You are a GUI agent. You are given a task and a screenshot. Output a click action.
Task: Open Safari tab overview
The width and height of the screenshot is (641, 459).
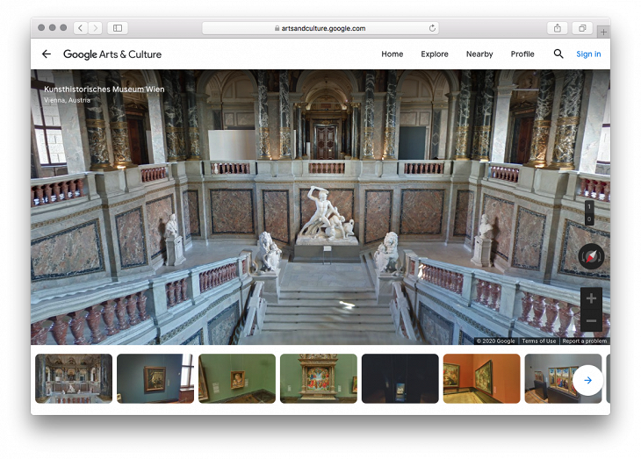pyautogui.click(x=581, y=28)
